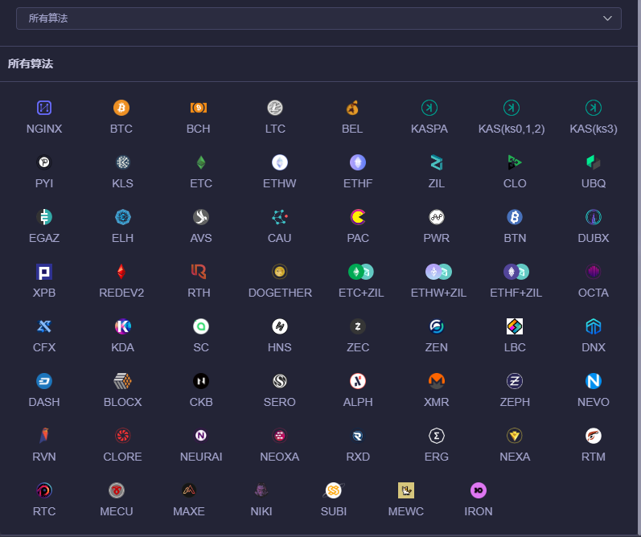
Task: Select the ZEN Horizen icon
Action: coord(437,326)
